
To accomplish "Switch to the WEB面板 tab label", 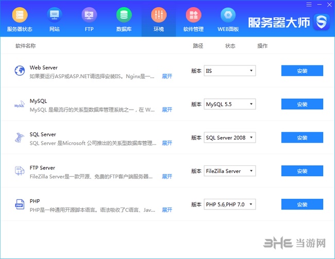I will [228, 29].
